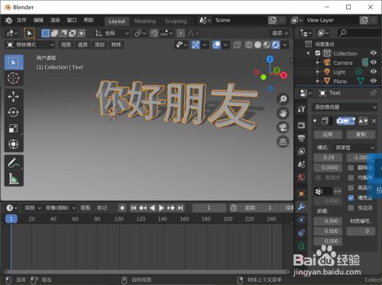The width and height of the screenshot is (382, 285).
Task: Select solid viewport shading
Action: pos(257,45)
